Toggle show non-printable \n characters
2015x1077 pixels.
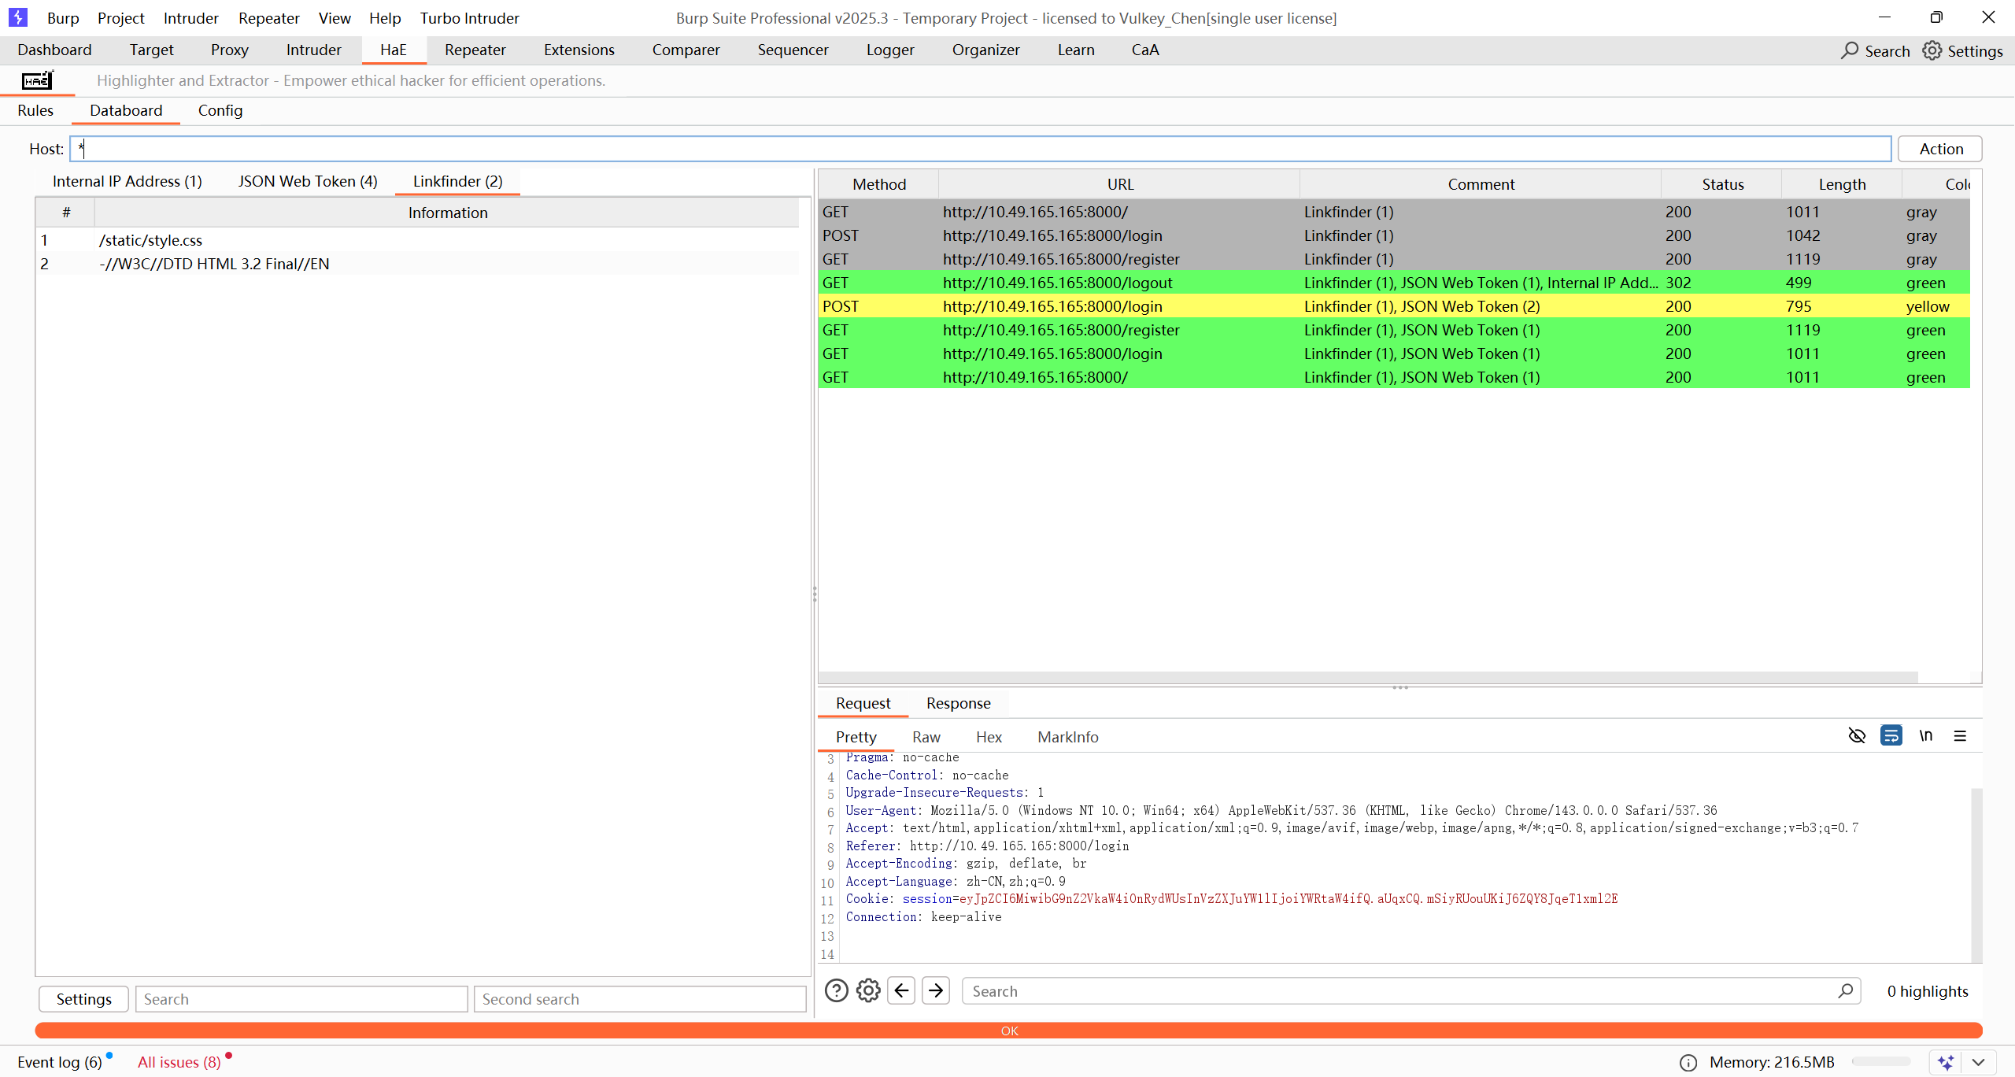(x=1925, y=736)
